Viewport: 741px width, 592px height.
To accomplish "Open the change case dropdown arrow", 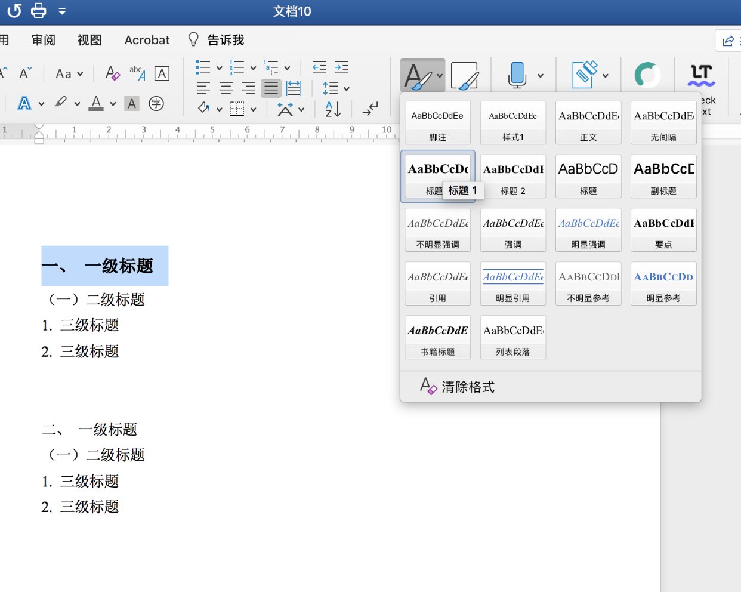I will pos(81,75).
